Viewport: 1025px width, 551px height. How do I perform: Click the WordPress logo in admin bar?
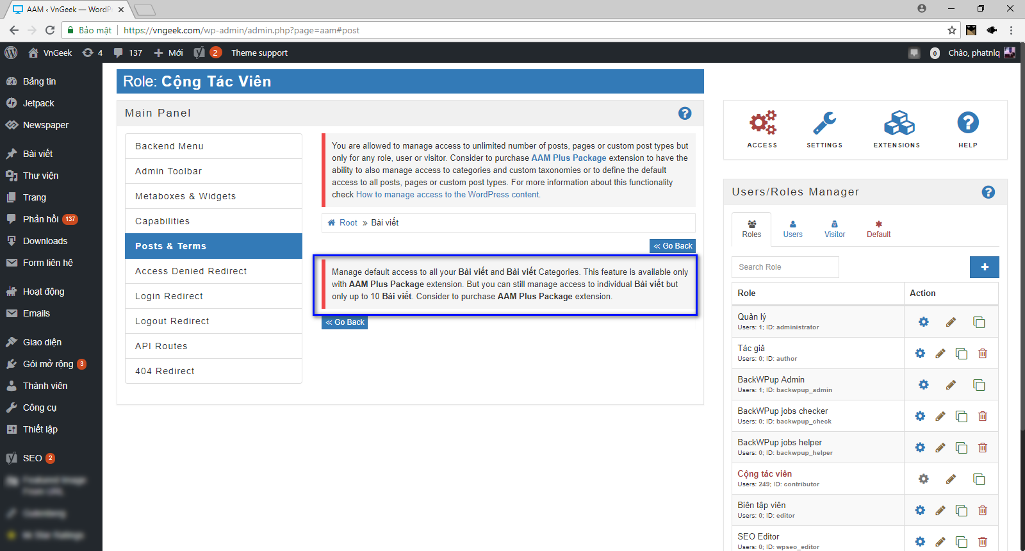tap(11, 53)
